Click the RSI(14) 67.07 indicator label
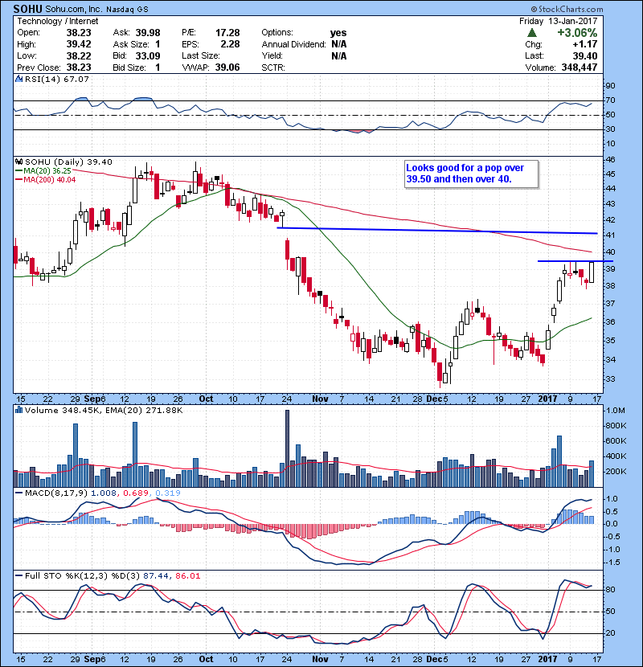The height and width of the screenshot is (667, 643). pos(57,79)
